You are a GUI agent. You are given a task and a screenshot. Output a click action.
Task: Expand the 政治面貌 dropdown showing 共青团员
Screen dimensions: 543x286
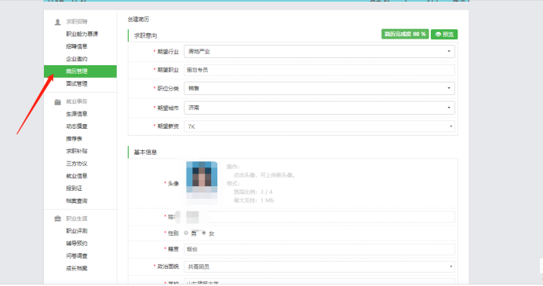point(319,266)
